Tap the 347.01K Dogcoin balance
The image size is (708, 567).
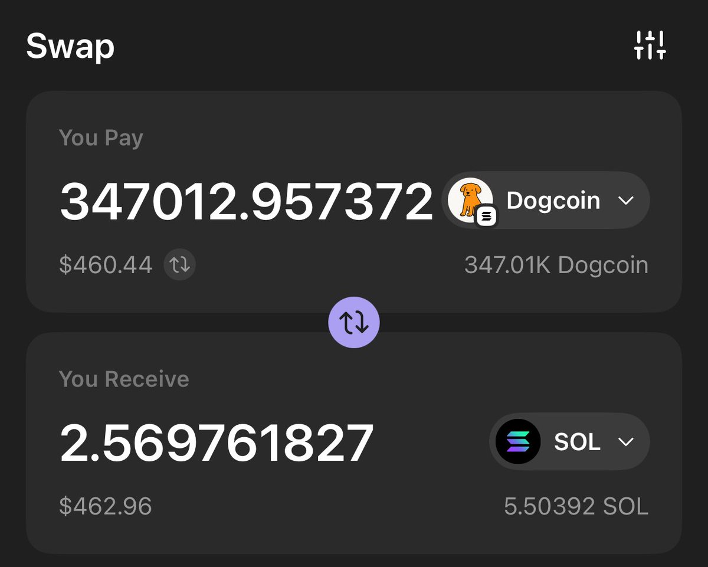tap(556, 265)
